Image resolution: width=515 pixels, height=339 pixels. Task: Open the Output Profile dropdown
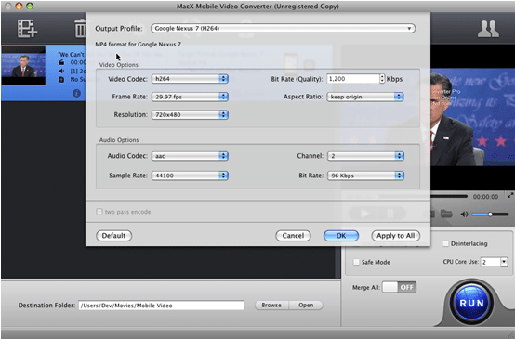tap(283, 28)
